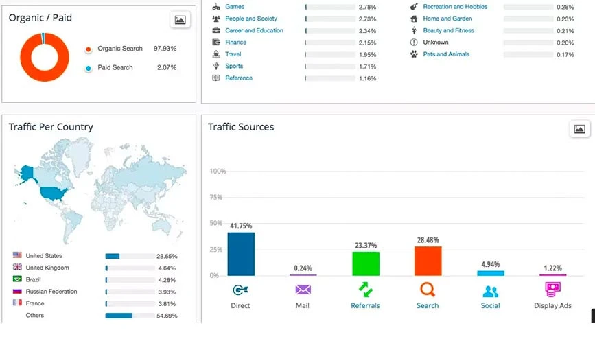Click the Russian Federation country label
Screen dimensions: 595x352
(51, 292)
